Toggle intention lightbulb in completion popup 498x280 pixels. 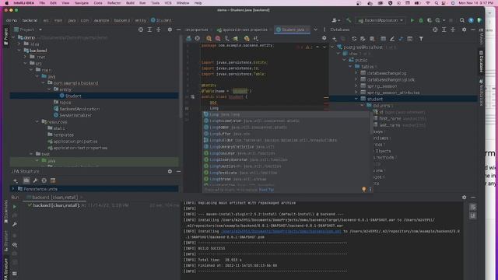tap(364, 190)
